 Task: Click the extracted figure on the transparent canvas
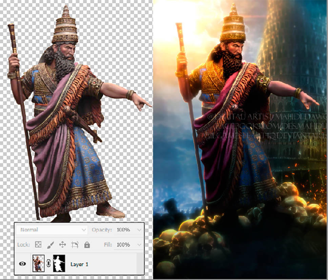[x=68, y=119]
